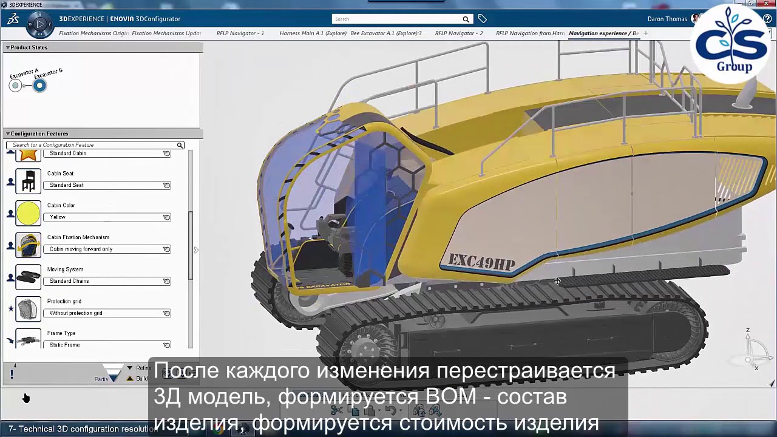Open the Standard Cabin dropdown
777x437 pixels.
click(107, 154)
